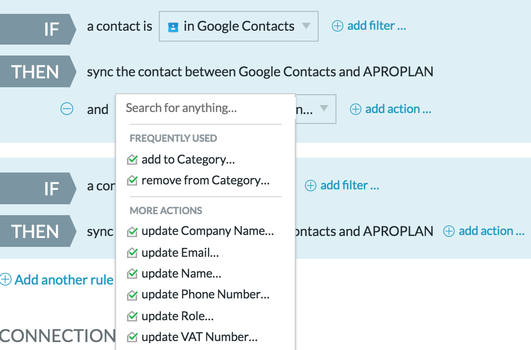531x350 pixels.
Task: Click icon beside update Email
Action: click(x=132, y=253)
